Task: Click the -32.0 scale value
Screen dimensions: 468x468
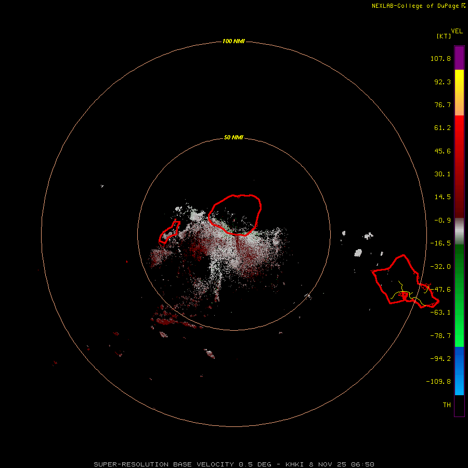Action: click(440, 267)
